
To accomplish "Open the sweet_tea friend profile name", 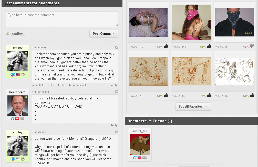I will point(140,131).
